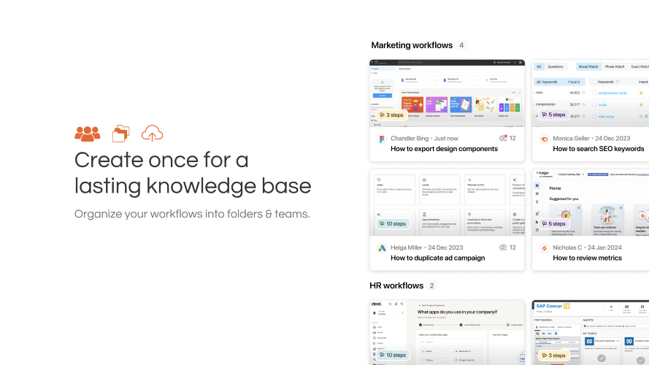Click 5 steps badge on review metrics card
Image resolution: width=649 pixels, height=365 pixels.
(554, 224)
